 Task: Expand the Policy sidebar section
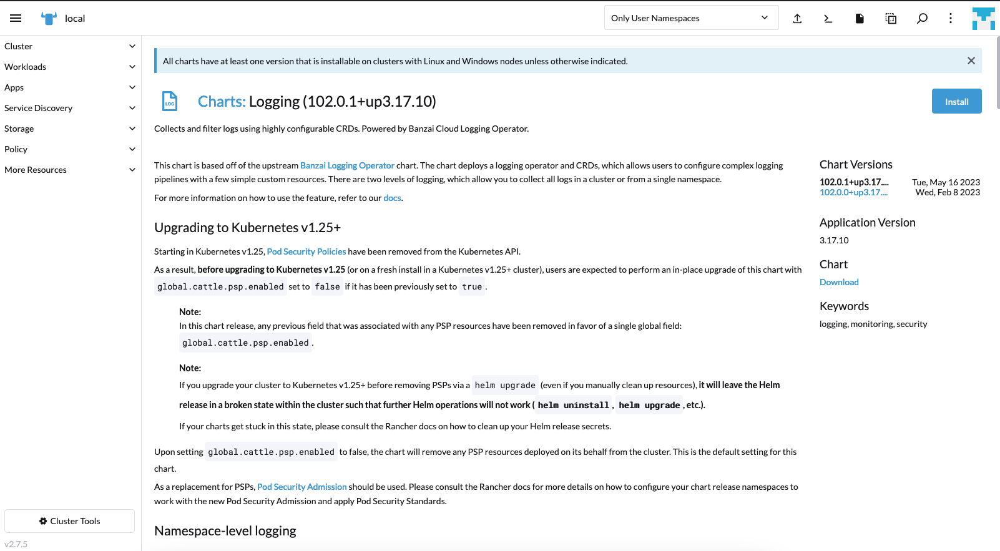point(70,149)
